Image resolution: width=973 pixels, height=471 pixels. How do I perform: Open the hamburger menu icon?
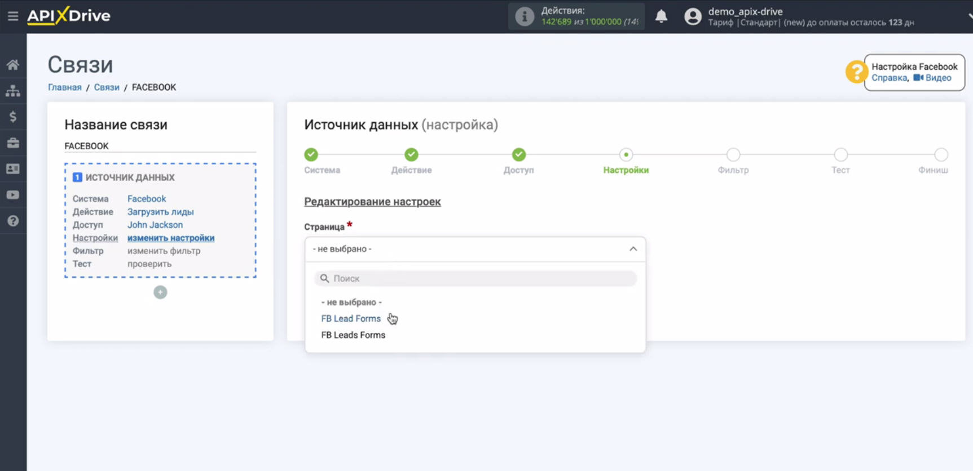tap(13, 16)
